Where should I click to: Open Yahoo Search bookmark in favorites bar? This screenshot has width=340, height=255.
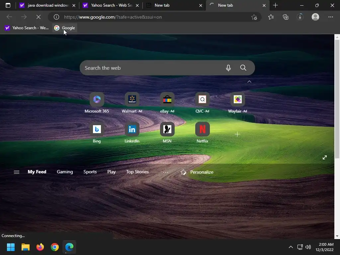27,28
